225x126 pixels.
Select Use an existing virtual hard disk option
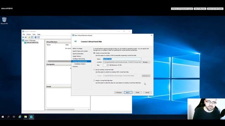point(94,70)
